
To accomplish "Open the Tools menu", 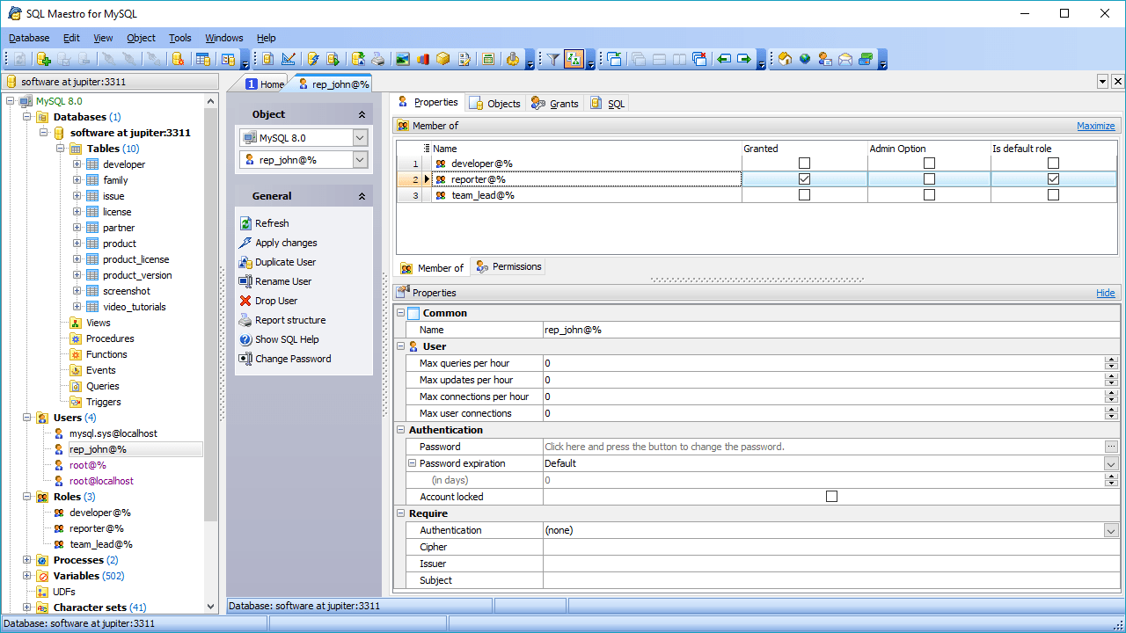I will (180, 38).
